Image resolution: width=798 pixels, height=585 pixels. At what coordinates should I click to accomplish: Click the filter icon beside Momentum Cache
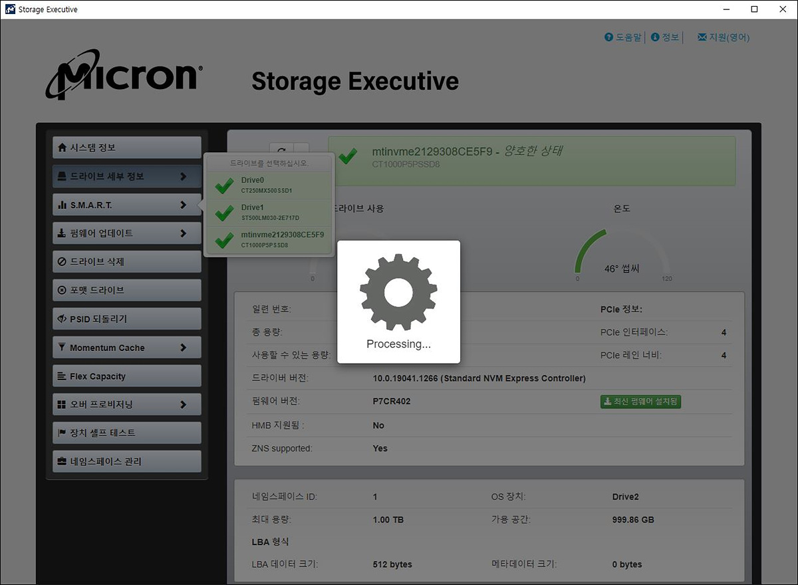pyautogui.click(x=63, y=348)
